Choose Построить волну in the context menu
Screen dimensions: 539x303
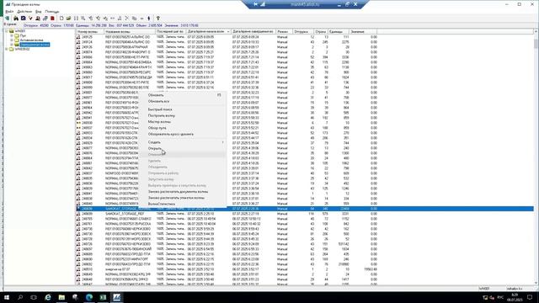[184, 115]
